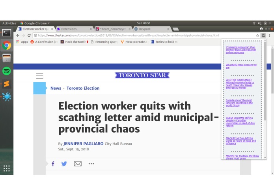The image size is (274, 195).
Task: Open the clock and calendar at Sun 08:51
Action: point(144,23)
